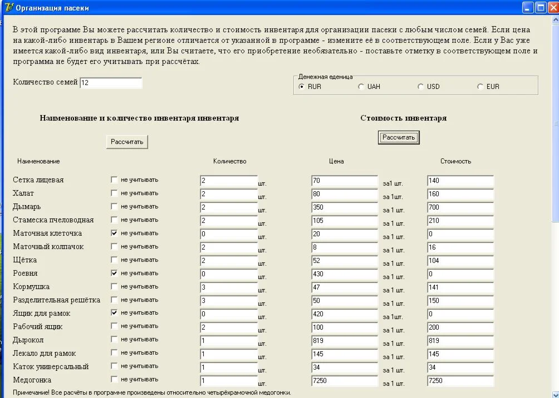Disable 'не учитывать' for Ящик для рамок
Image resolution: width=559 pixels, height=398 pixels.
pos(114,313)
